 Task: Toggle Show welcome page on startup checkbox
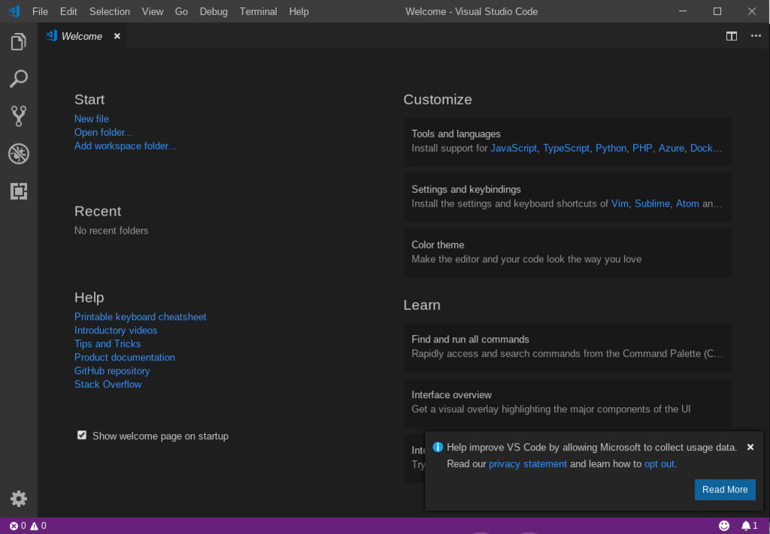click(x=81, y=435)
